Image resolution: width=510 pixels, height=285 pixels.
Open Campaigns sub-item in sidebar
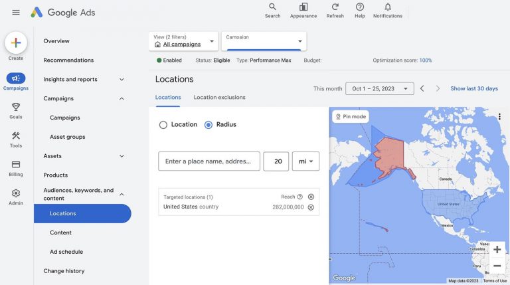click(x=64, y=118)
